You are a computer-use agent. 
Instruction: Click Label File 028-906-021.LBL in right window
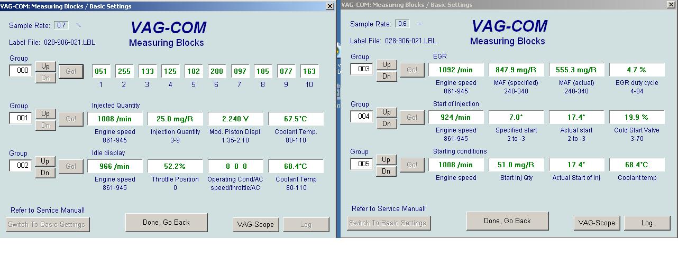393,41
